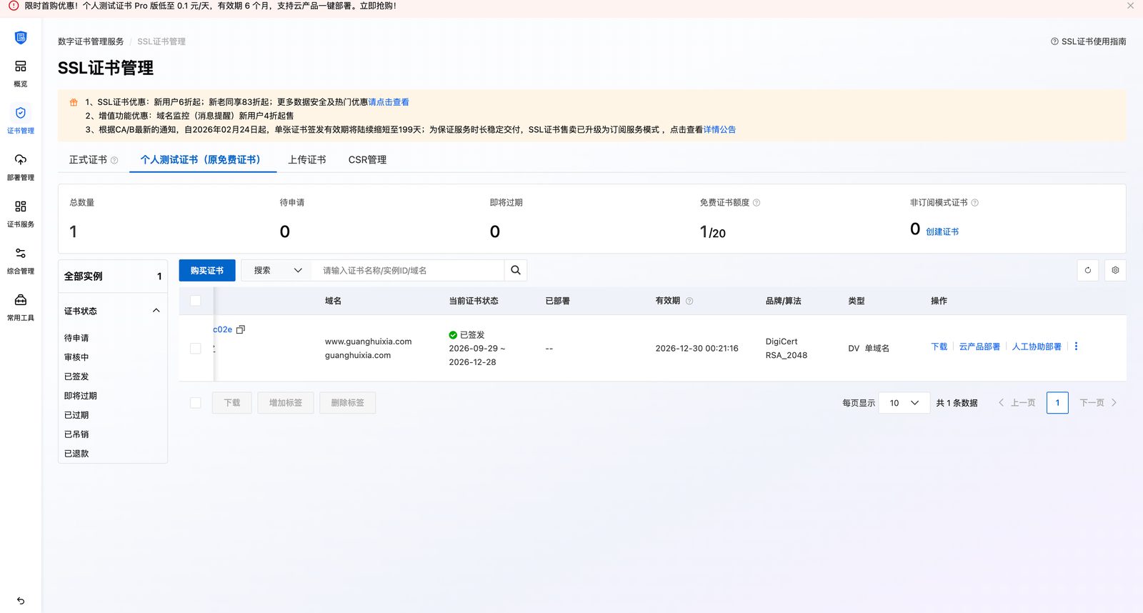Collapse sidebar with bottom back-arrow icon
1143x613 pixels.
[21, 601]
